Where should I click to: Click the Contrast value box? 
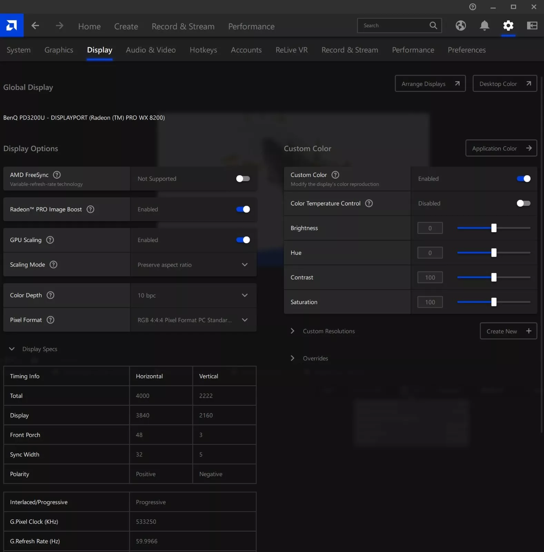pos(430,277)
